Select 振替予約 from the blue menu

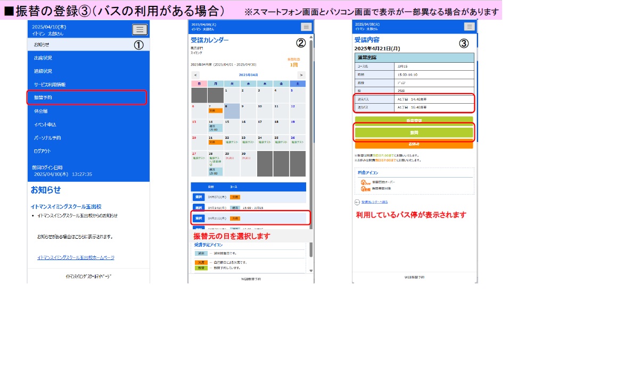[x=87, y=98]
